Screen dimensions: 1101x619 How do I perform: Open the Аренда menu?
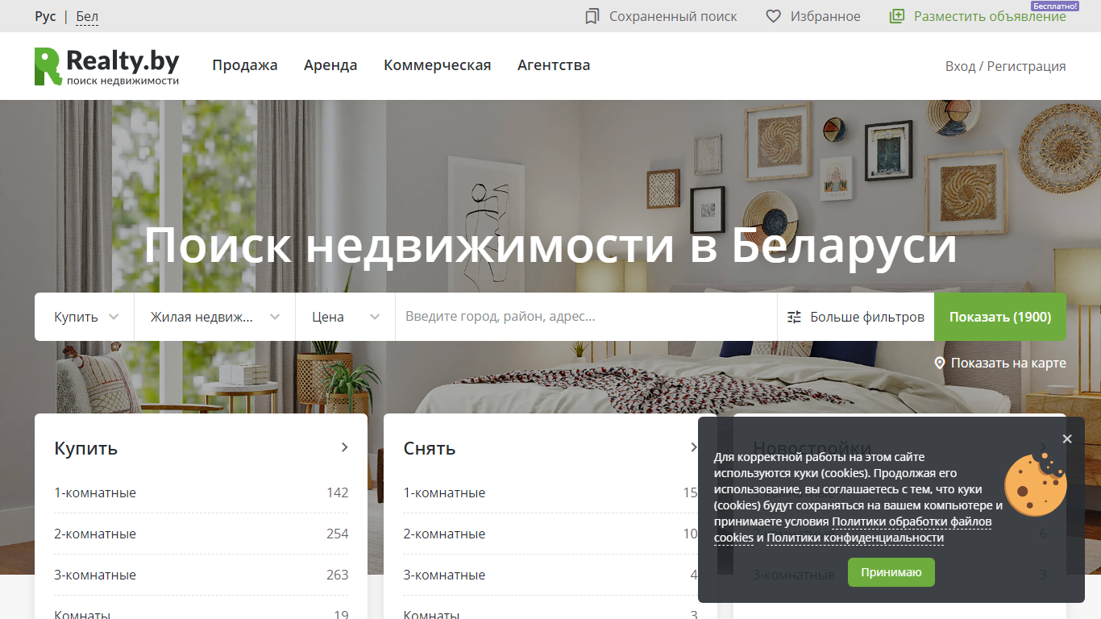330,65
